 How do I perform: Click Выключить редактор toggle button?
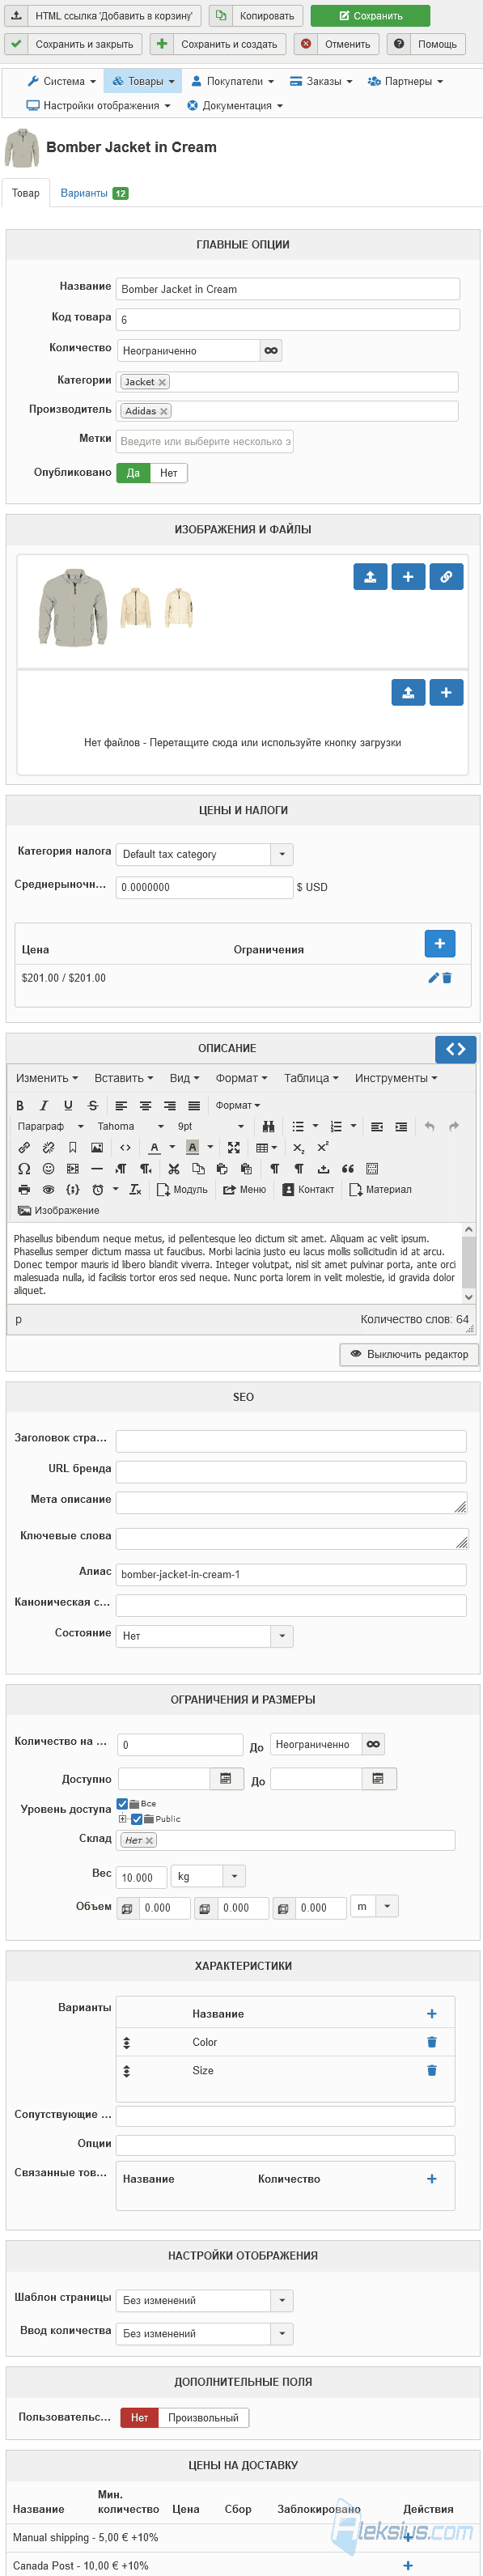tap(409, 1353)
